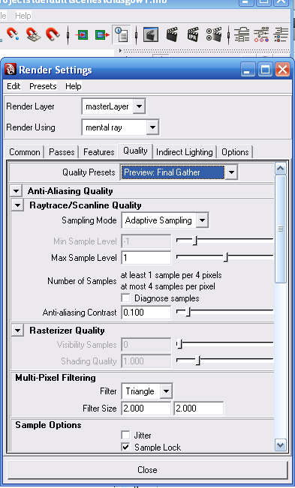
Task: Click the panel toggle icon with red circles
Action: point(261,34)
